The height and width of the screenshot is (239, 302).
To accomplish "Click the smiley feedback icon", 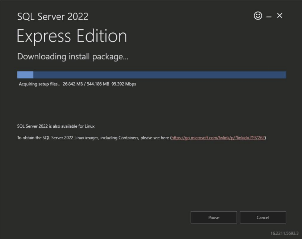I will pyautogui.click(x=258, y=16).
